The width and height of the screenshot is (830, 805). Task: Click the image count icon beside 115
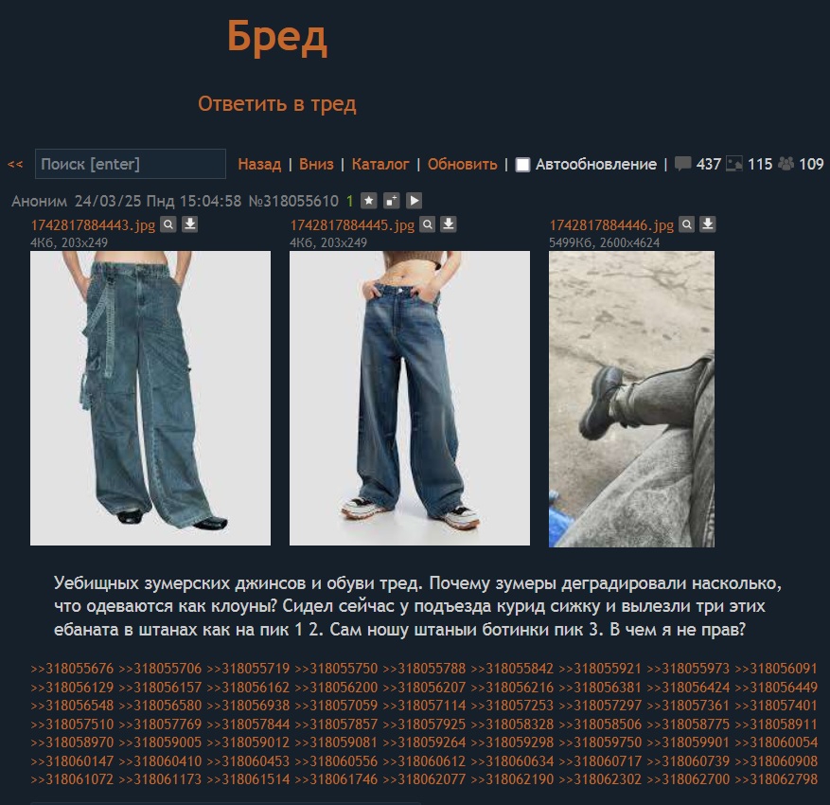(734, 164)
